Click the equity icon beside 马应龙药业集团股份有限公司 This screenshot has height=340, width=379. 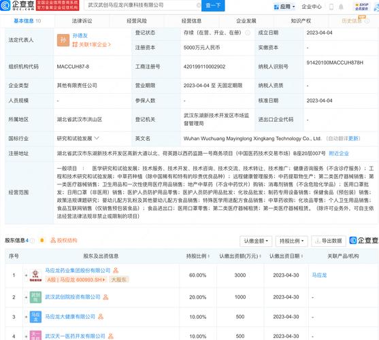pos(116,270)
